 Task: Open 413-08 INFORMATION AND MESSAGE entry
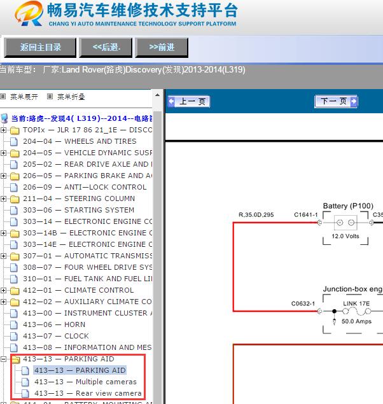point(88,347)
